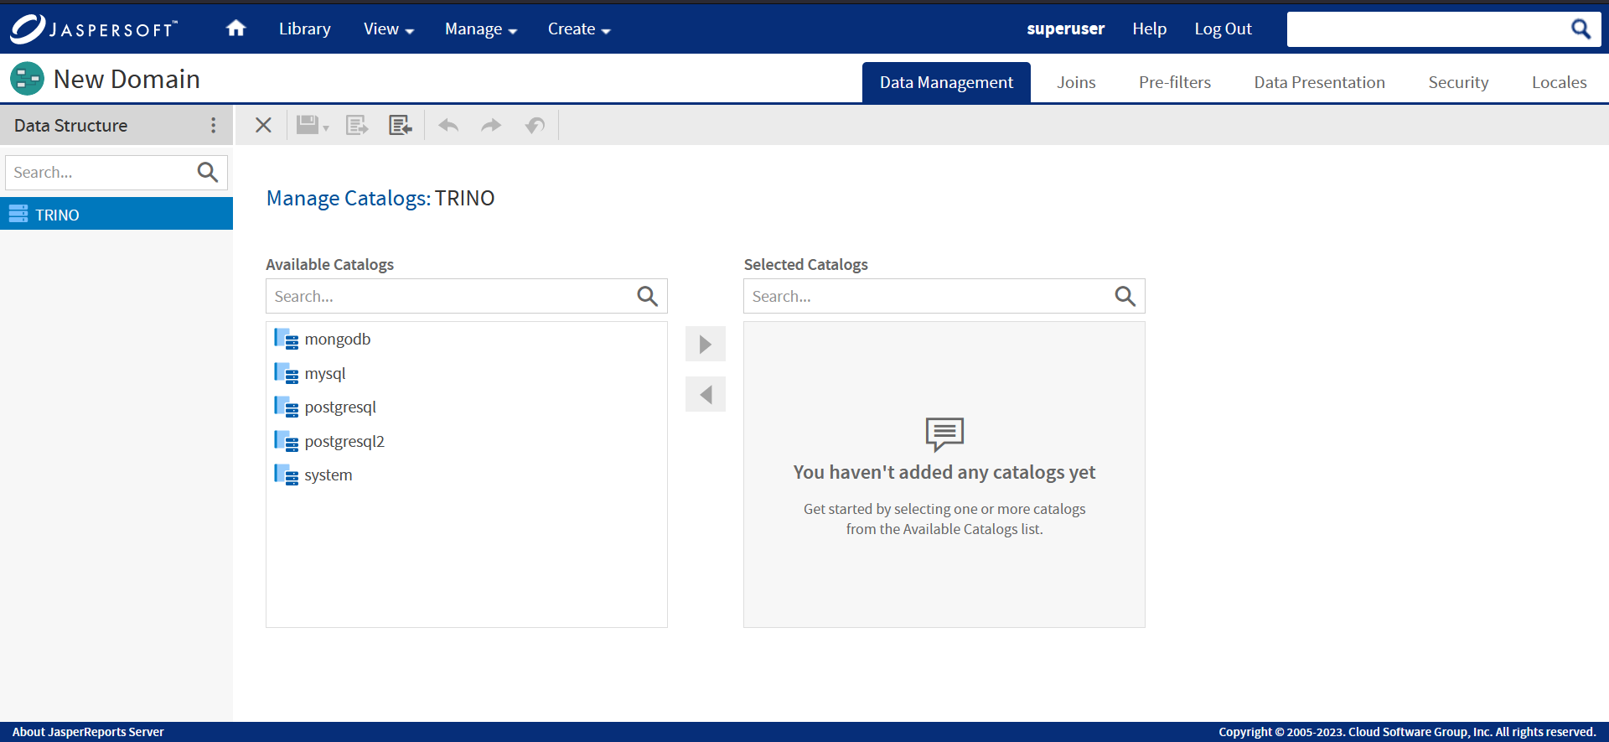Open the Save dropdown arrow
1609x742 pixels.
click(x=326, y=127)
